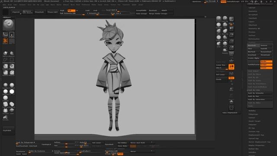Toggle the Mrgb paint mode button
This screenshot has height=156, width=277.
tap(62, 10)
